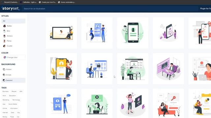Image resolution: width=211 pixels, height=118 pixels.
Task: Click the Storyset logo
Action: coord(11,9)
